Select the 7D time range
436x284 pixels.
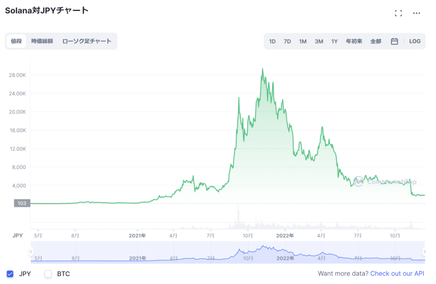(287, 41)
